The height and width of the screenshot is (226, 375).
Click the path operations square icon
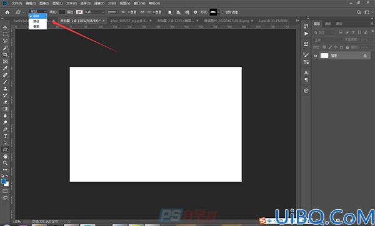(x=170, y=12)
